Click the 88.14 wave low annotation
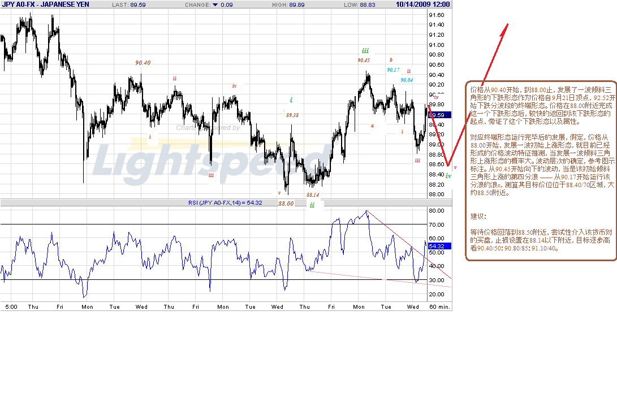Viewport: 617px width, 393px height. (313, 195)
